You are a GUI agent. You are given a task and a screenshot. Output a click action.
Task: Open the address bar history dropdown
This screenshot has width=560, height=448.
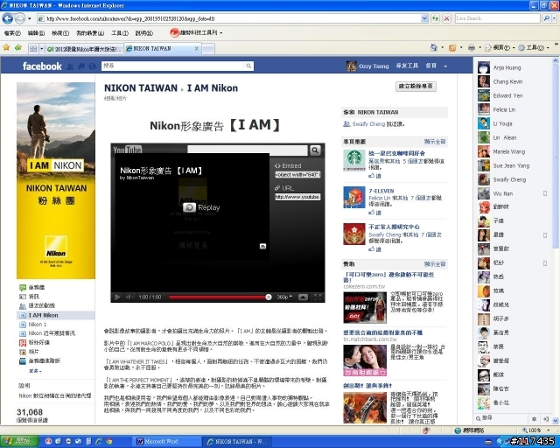pos(424,18)
